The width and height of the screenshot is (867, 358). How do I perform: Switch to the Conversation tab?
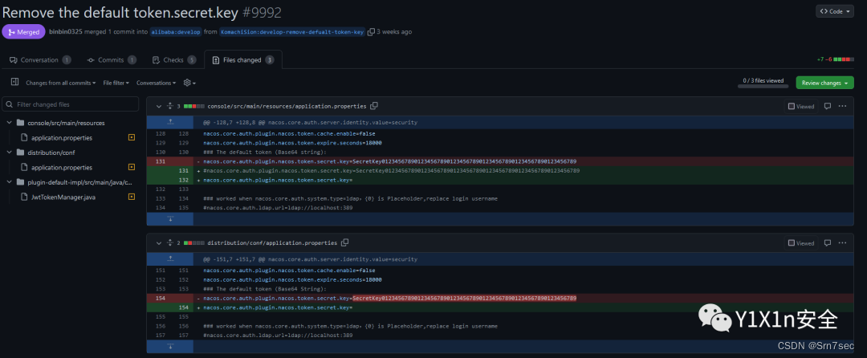pos(40,59)
